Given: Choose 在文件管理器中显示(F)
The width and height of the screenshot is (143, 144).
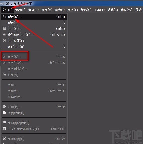Looking at the screenshot, I should click(x=34, y=129).
